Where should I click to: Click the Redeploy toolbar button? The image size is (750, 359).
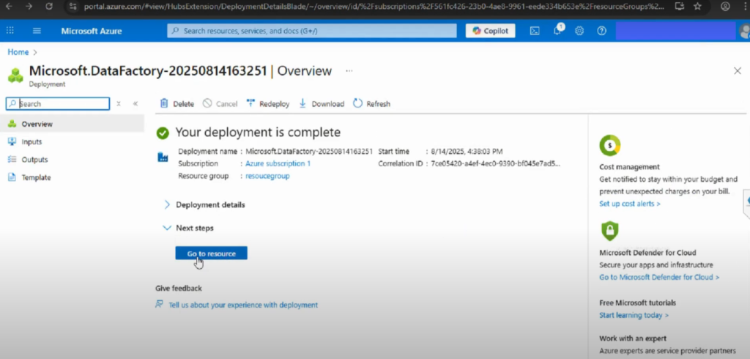268,103
